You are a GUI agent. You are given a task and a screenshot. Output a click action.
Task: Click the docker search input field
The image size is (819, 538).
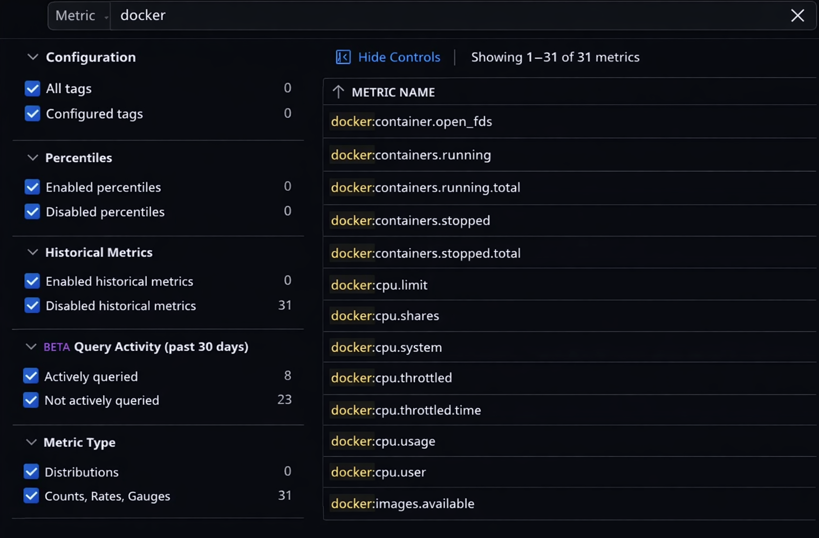click(x=448, y=16)
